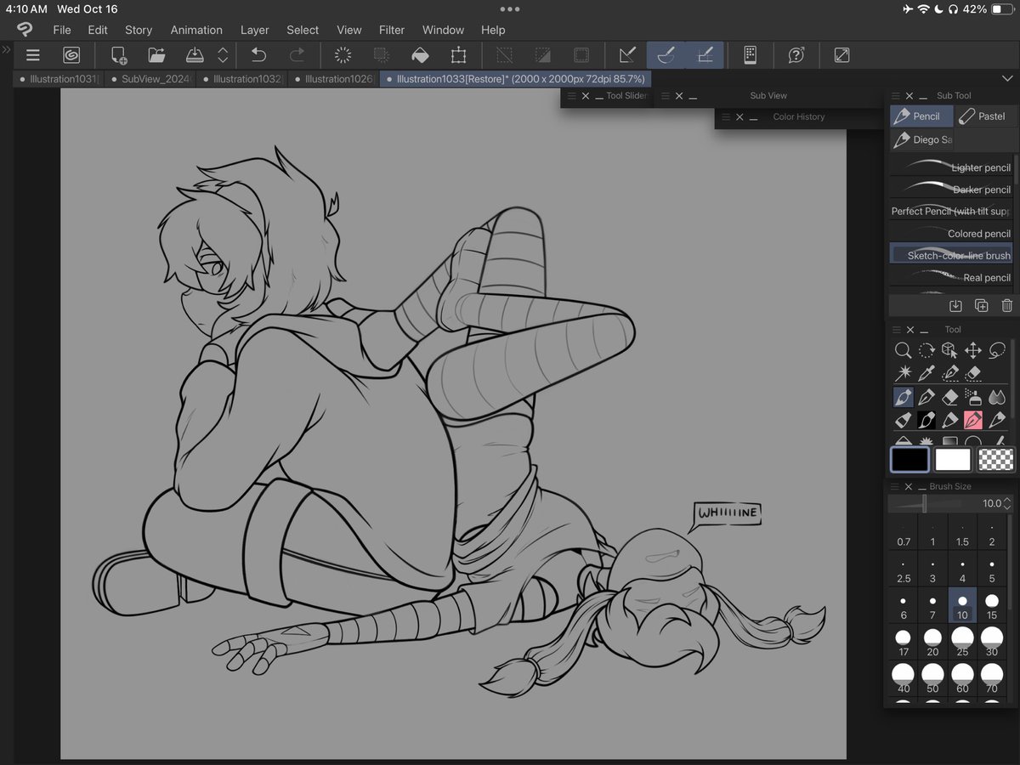
Task: Select the Diego Sa sub tool group
Action: pyautogui.click(x=921, y=139)
